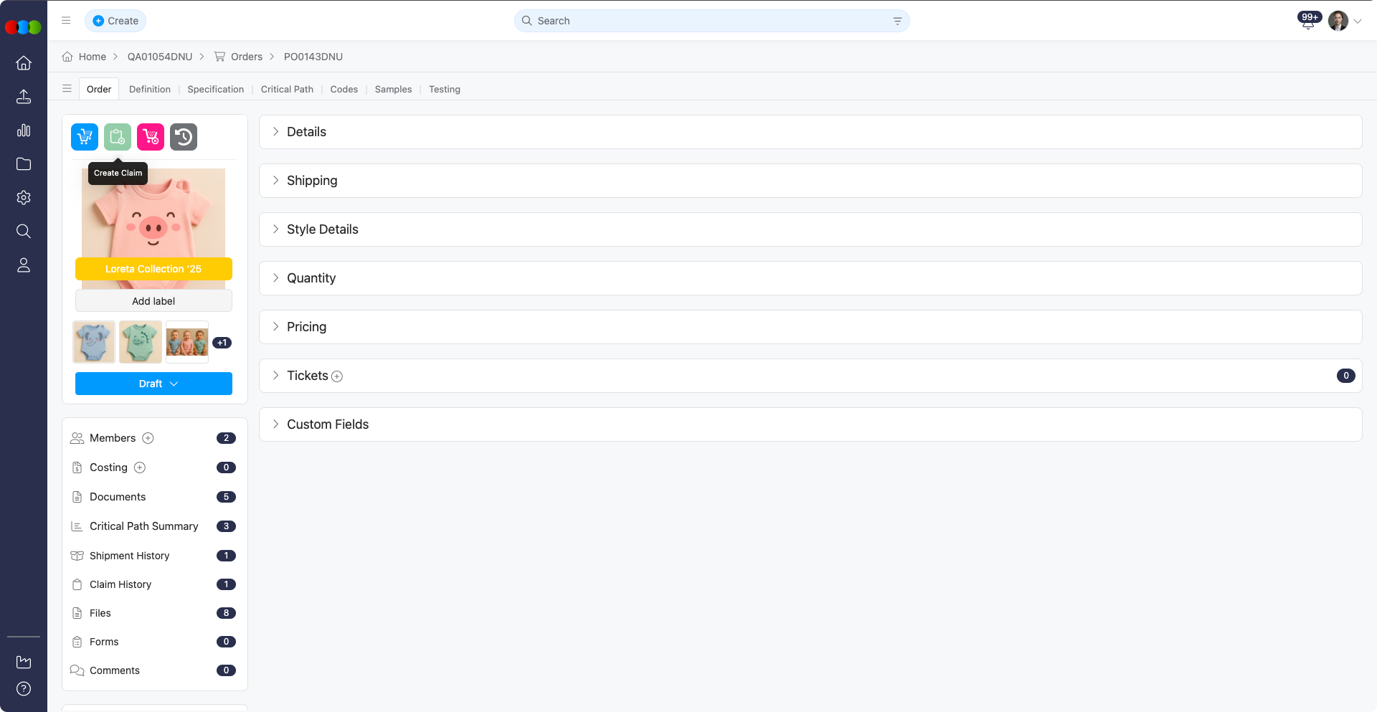Add a ticket with the plus icon
Image resolution: width=1377 pixels, height=712 pixels.
click(337, 376)
